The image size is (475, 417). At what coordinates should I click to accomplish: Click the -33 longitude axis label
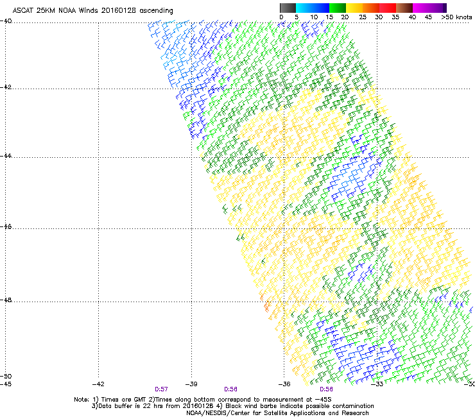point(377,384)
